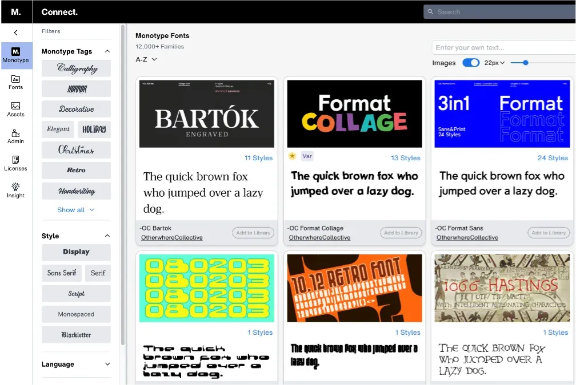The image size is (576, 385).
Task: Click the M. logo in top bar
Action: coord(16,12)
